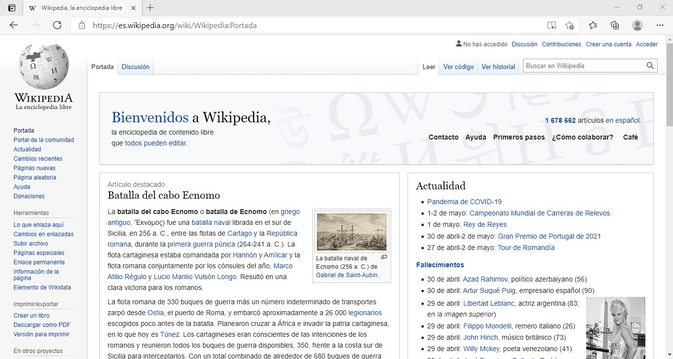
Task: Click the browser address bar URL
Action: 175,25
